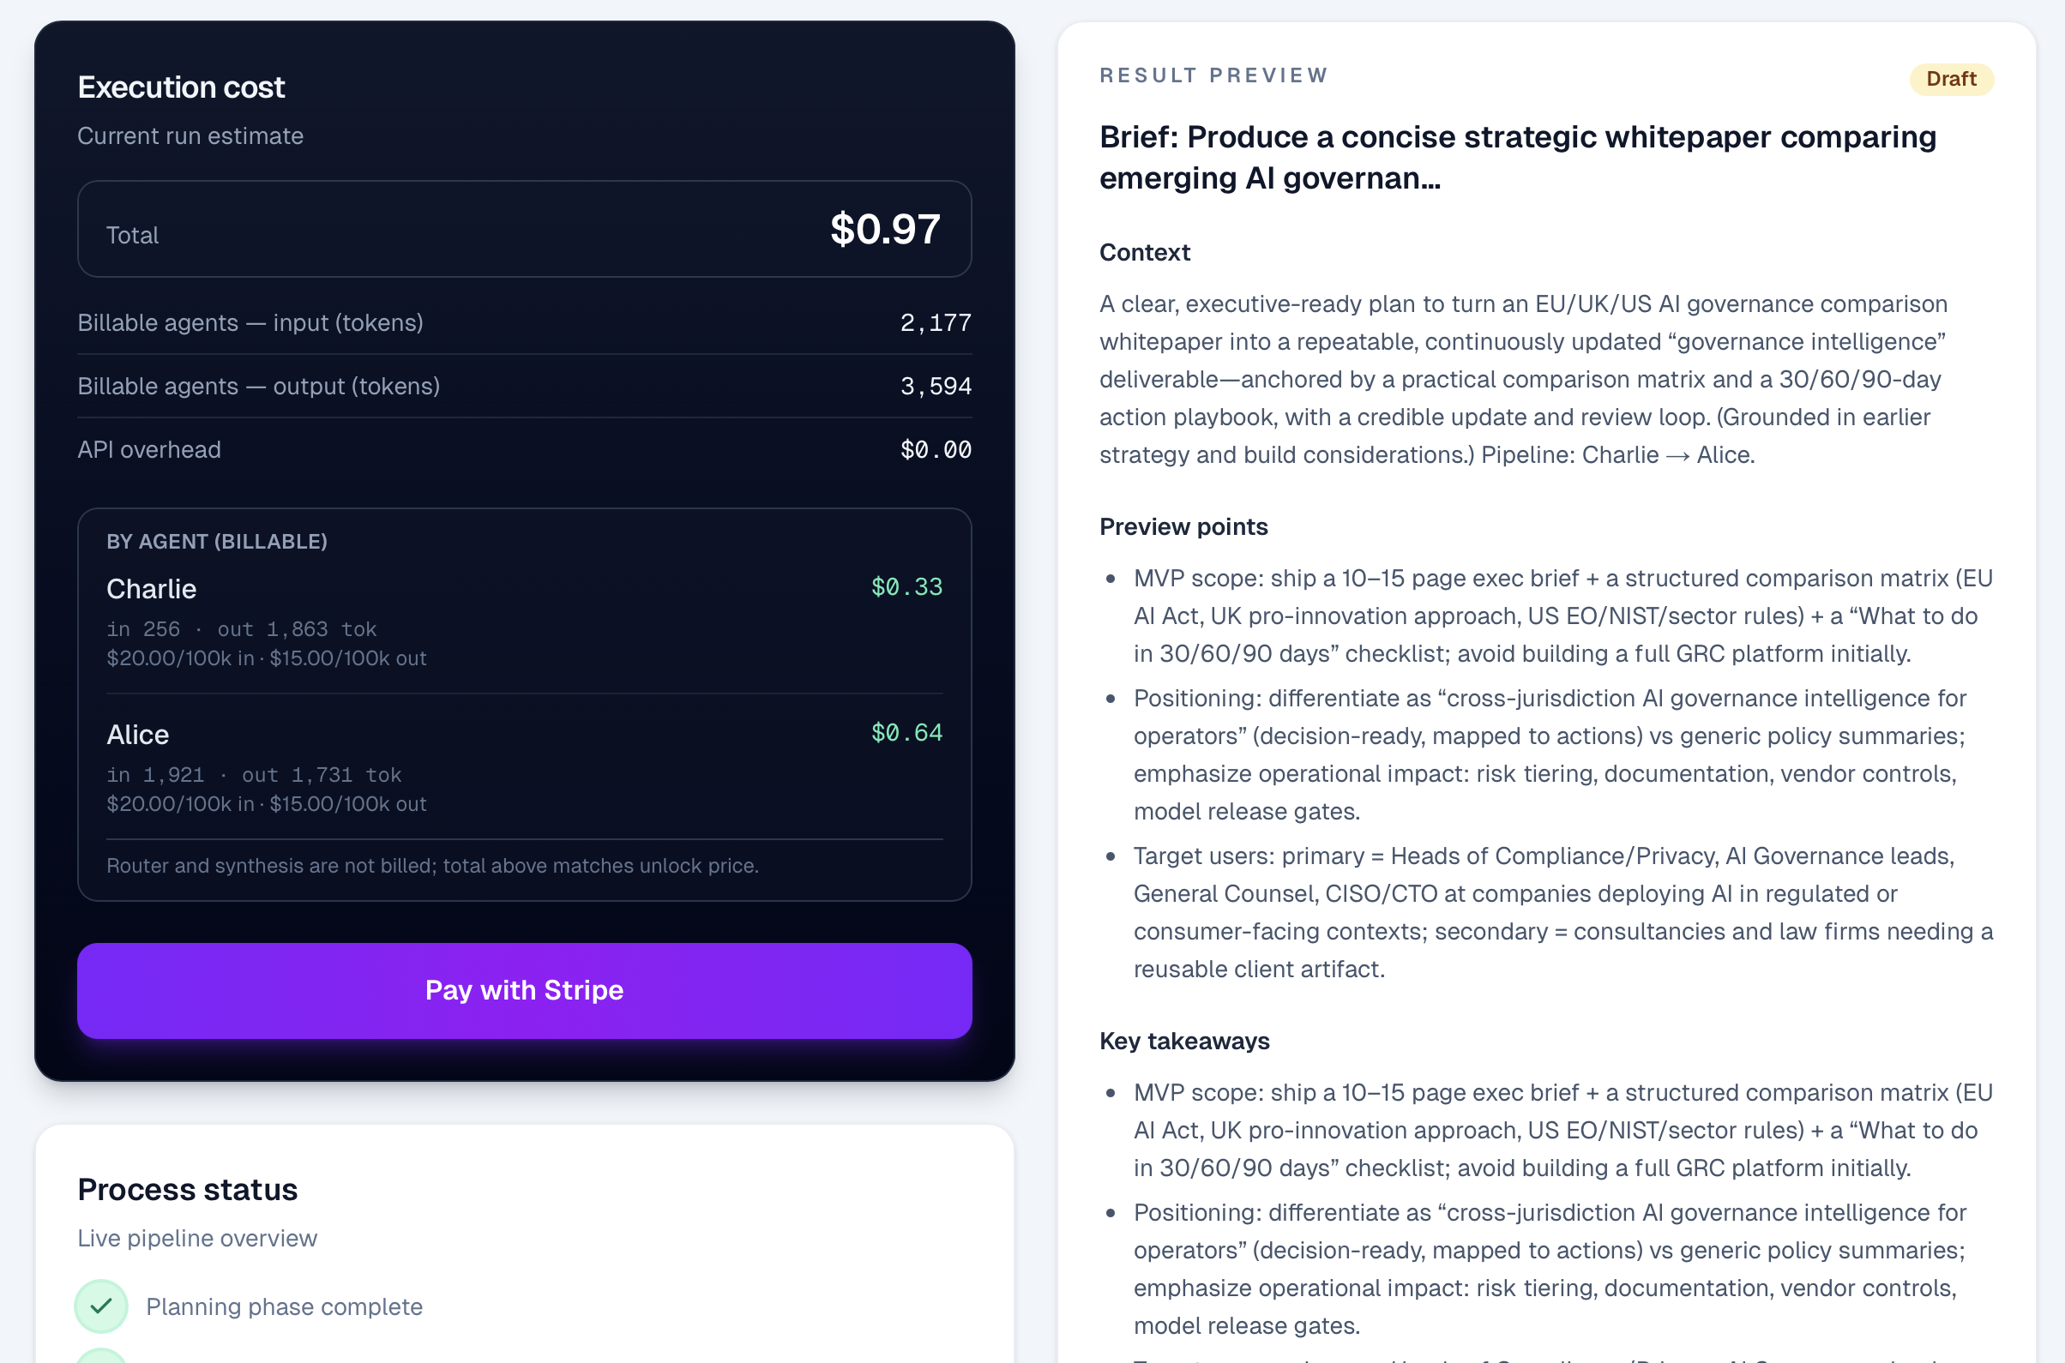The width and height of the screenshot is (2065, 1363).
Task: Click Charlie's $0.33 cost value
Action: (906, 587)
